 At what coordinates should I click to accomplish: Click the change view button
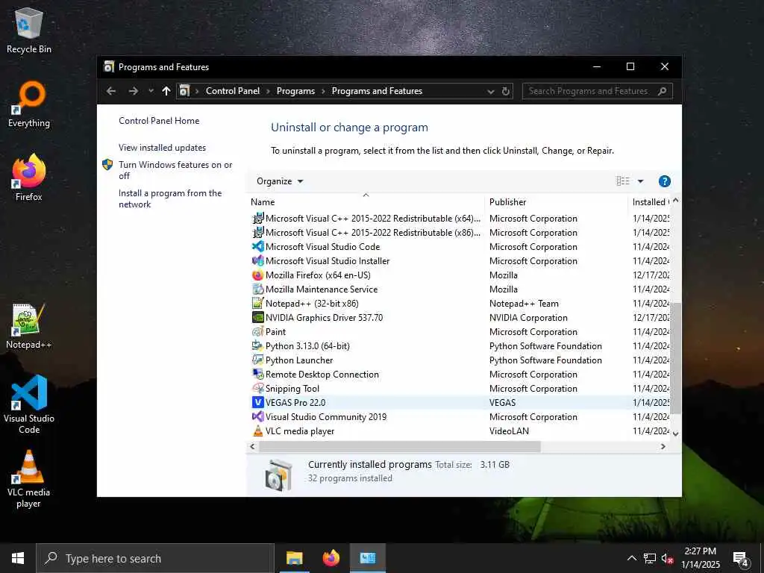coord(623,181)
